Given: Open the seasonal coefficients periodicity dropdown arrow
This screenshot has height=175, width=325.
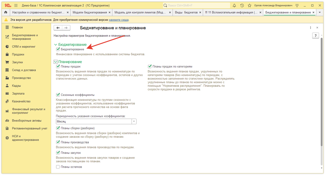Looking at the screenshot, I should (134, 122).
